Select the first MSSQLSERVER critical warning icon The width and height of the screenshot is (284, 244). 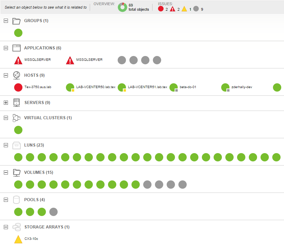pos(18,60)
